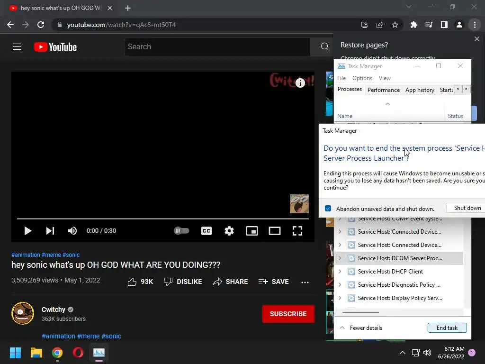Viewport: 485px width, 364px height.
Task: Open the SHARE option under the video
Action: [231, 282]
